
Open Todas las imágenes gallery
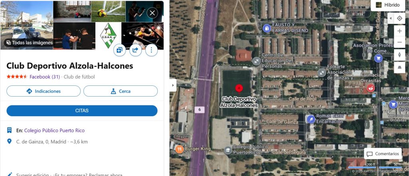pos(30,42)
